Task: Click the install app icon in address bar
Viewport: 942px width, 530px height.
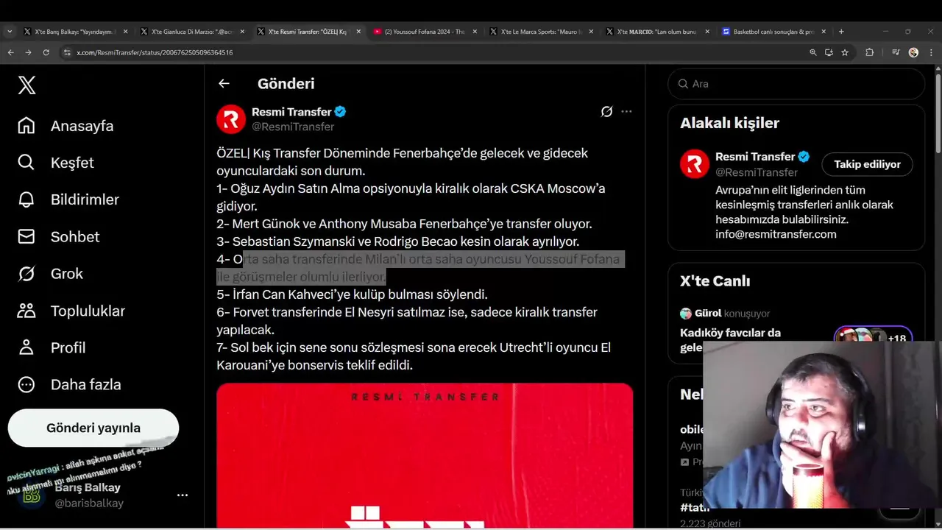Action: (829, 52)
